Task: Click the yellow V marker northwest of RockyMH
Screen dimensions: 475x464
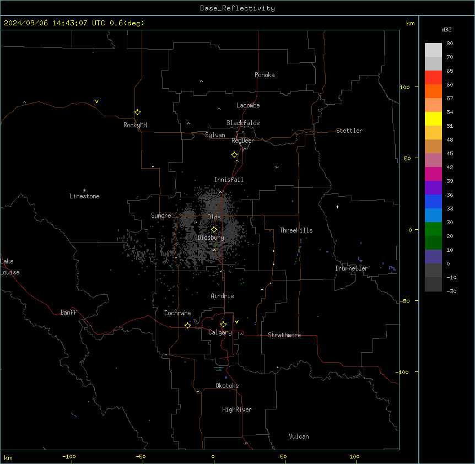Action: coord(96,101)
